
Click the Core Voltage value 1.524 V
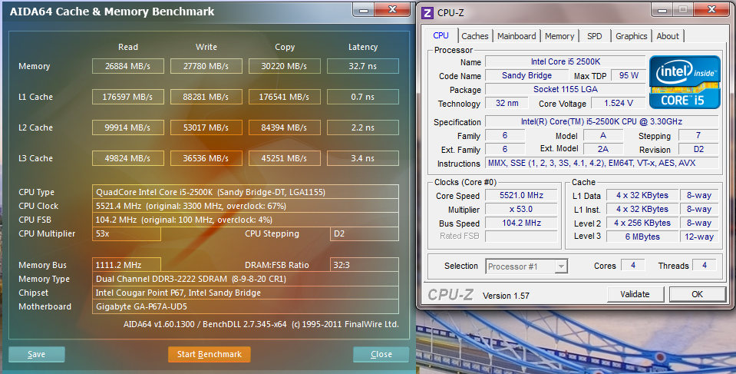pos(619,103)
